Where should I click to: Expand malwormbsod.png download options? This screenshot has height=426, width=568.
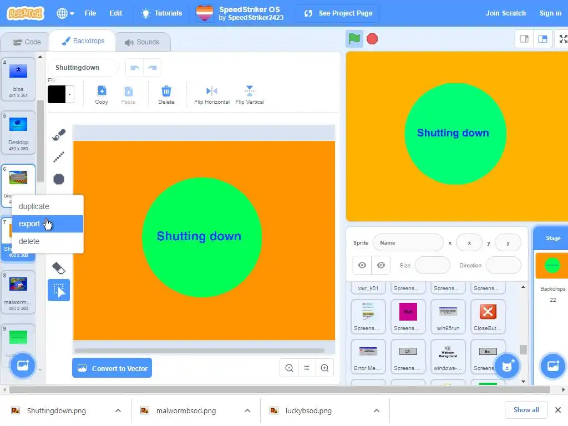pos(247,410)
